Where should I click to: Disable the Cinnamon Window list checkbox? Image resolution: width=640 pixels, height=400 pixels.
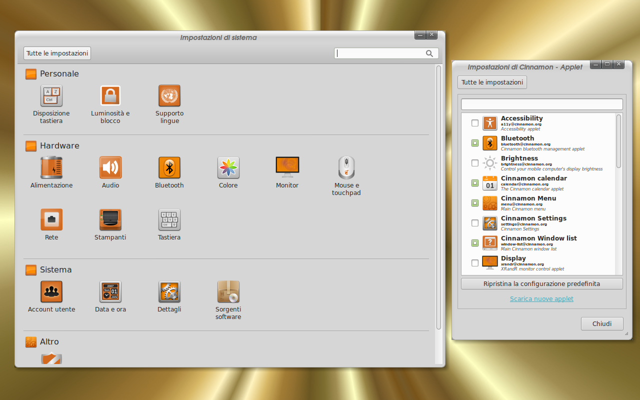click(475, 243)
